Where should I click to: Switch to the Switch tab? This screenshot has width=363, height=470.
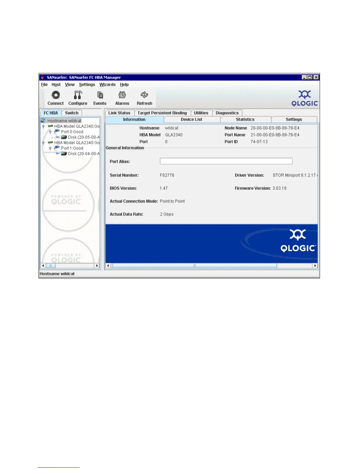[72, 113]
